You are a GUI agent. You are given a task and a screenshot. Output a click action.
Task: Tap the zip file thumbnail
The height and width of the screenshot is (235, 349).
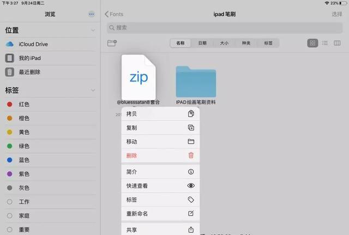[139, 77]
